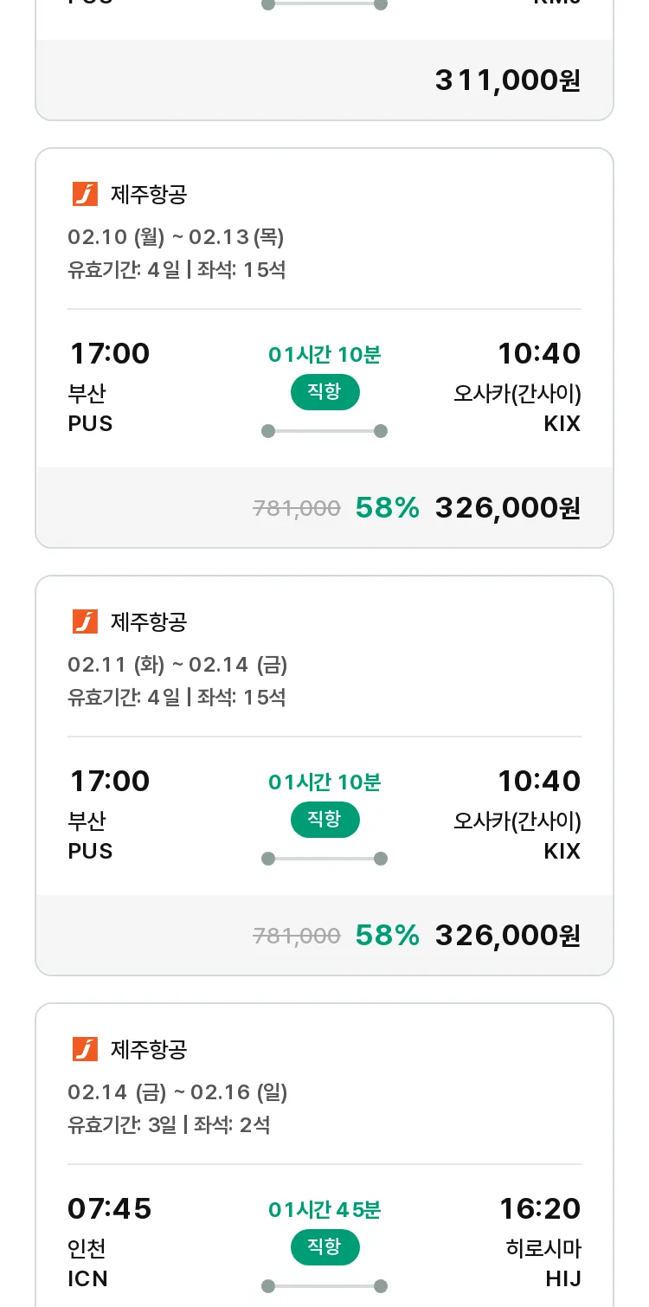Tap 오사카(간사이) destination on 02.10 flight

pyautogui.click(x=517, y=394)
